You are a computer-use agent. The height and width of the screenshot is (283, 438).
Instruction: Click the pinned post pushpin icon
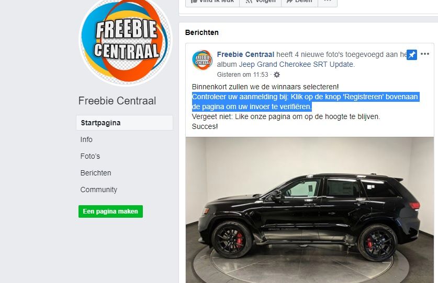[x=411, y=55]
